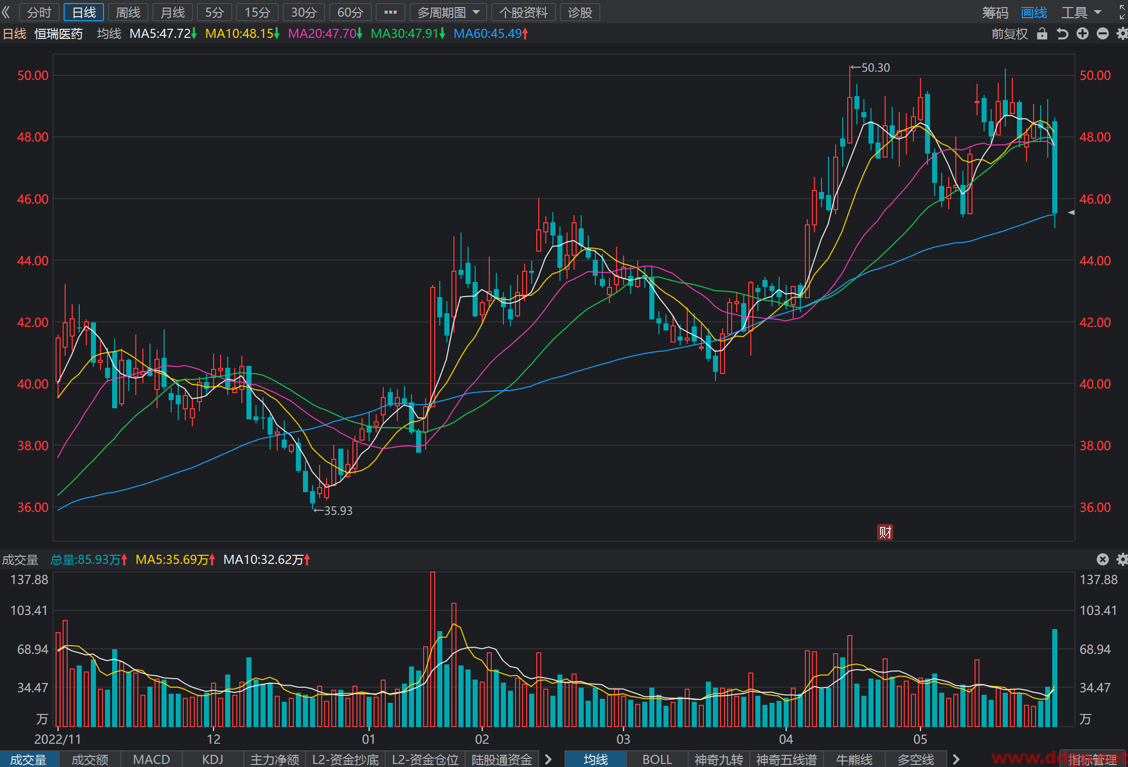Open volume panel settings gear
The image size is (1128, 767).
(x=1122, y=559)
